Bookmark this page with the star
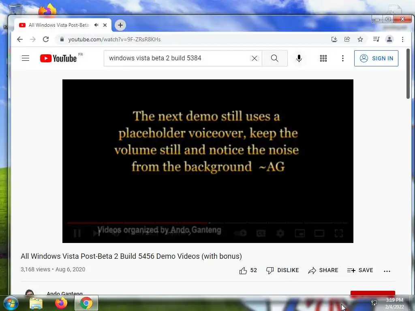This screenshot has width=415, height=311. [360, 39]
